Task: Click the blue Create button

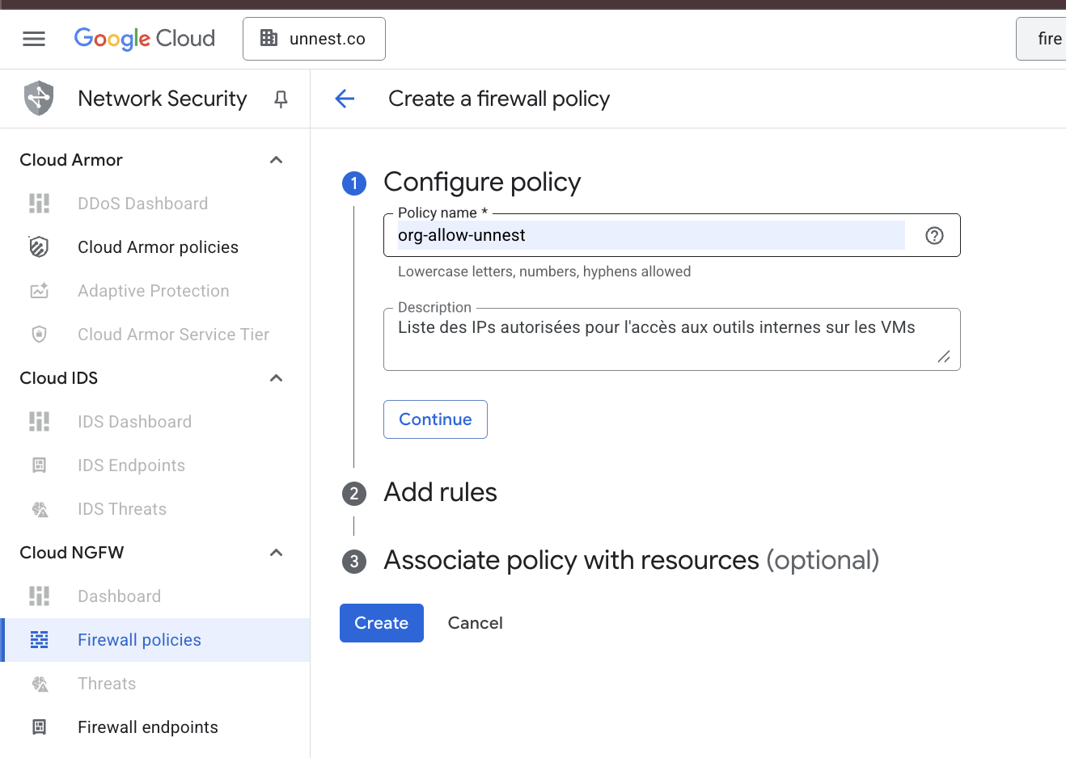Action: coord(381,623)
